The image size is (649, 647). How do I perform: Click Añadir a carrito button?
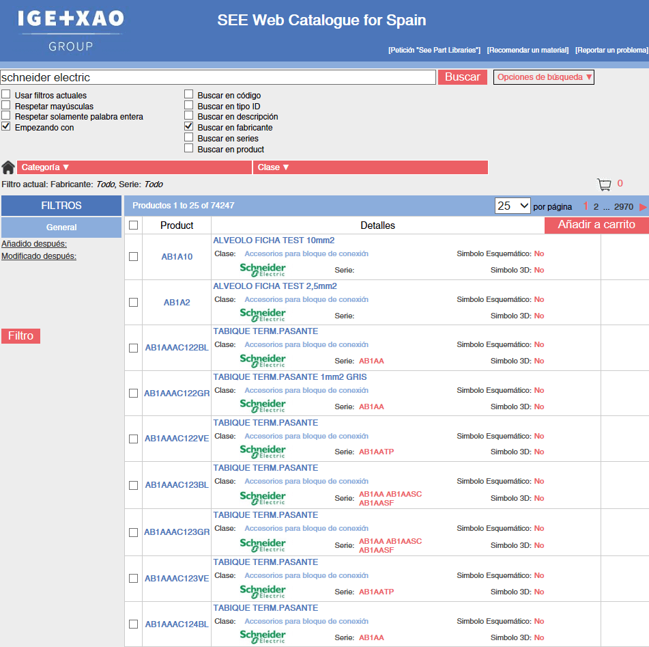[x=596, y=225]
